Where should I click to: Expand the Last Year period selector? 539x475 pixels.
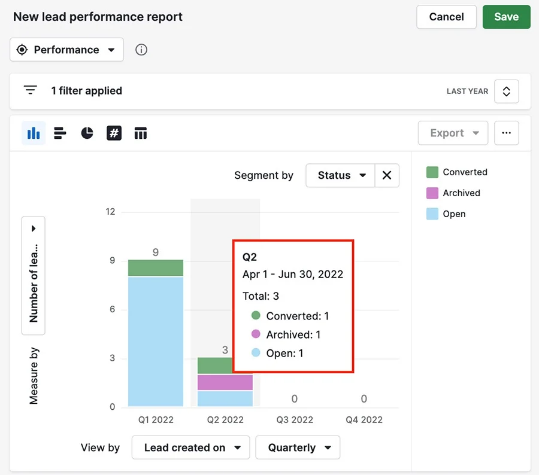point(506,92)
